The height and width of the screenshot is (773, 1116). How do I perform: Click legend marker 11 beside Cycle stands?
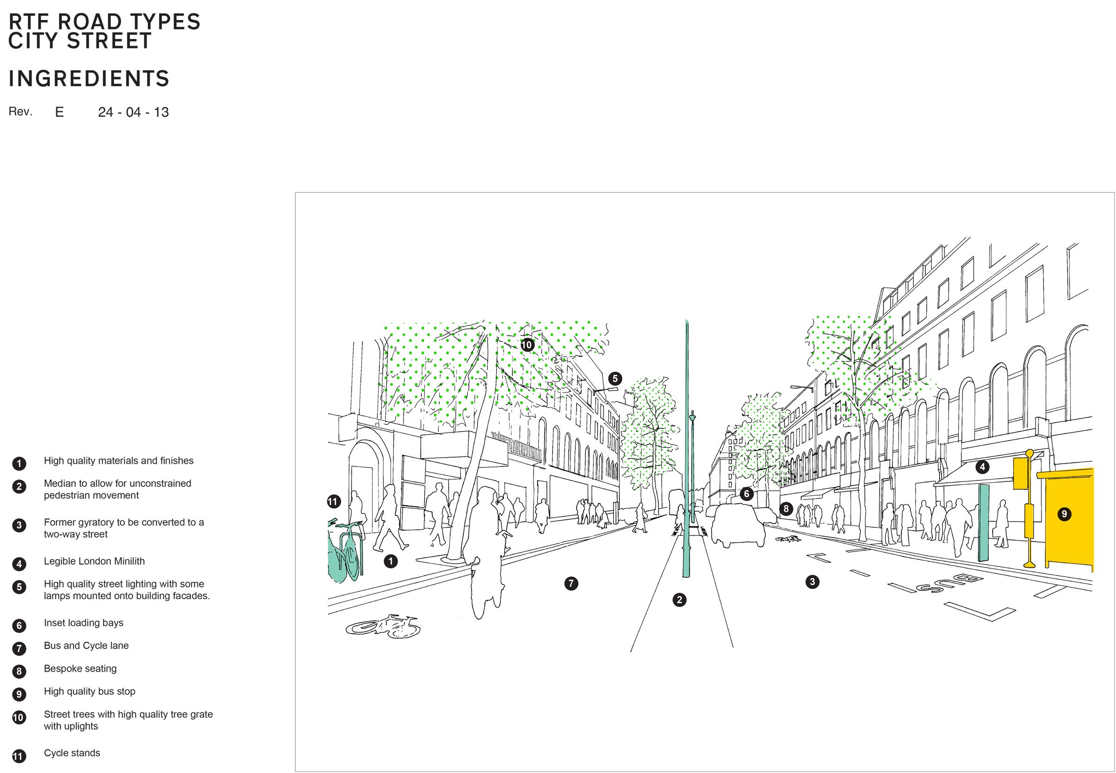[19, 756]
